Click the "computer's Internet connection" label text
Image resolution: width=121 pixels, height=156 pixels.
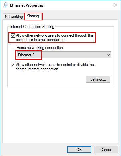[x=40, y=40]
